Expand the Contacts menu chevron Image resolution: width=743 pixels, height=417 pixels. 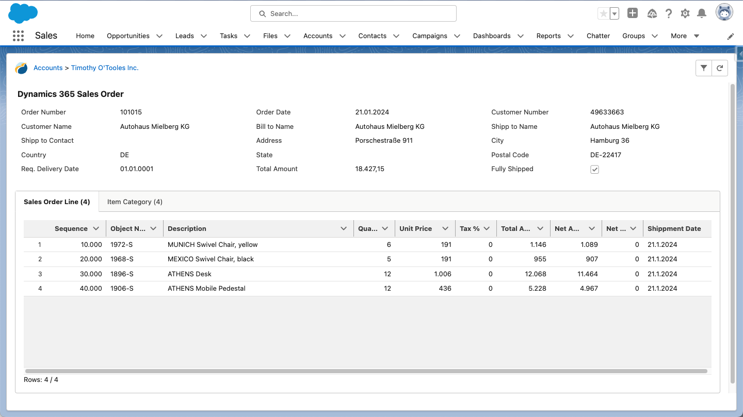(x=396, y=36)
